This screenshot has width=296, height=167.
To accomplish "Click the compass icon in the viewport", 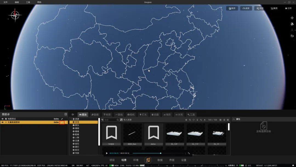I will click(15, 15).
